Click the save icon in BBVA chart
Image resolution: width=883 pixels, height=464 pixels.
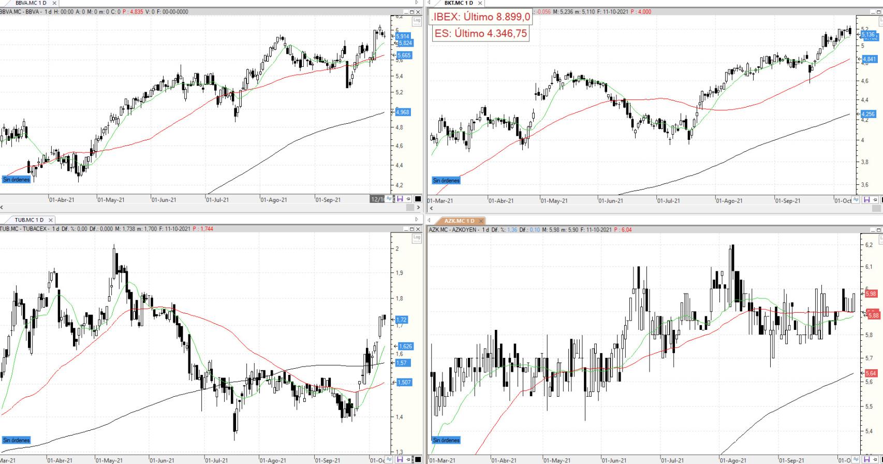(x=400, y=199)
